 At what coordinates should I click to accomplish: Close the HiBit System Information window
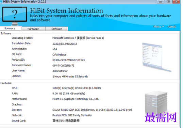click(x=176, y=2)
